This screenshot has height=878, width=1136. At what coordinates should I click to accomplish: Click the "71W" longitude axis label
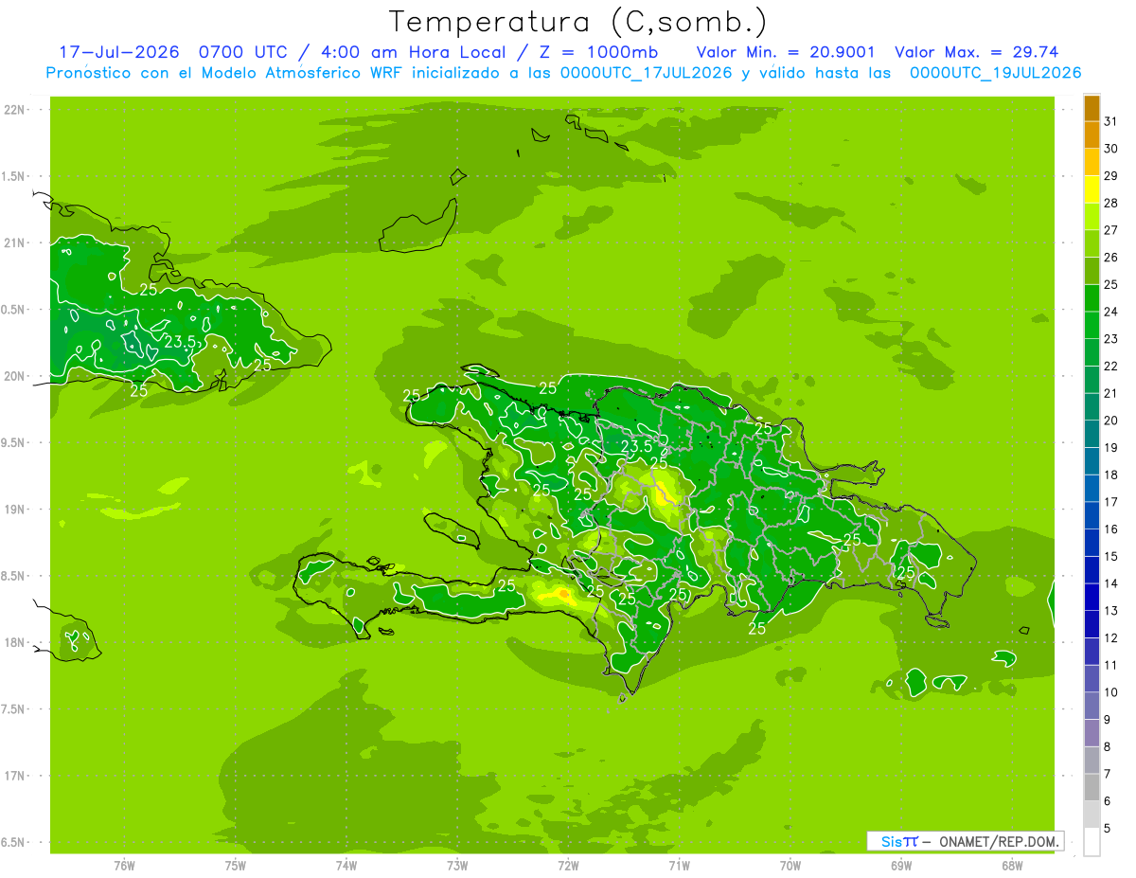click(679, 866)
